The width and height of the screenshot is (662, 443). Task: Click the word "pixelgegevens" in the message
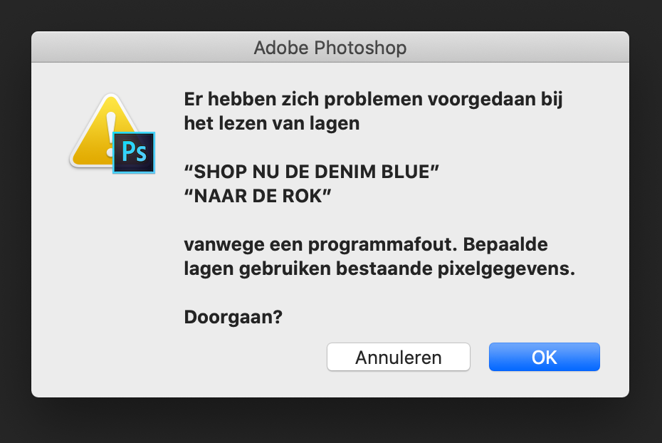[509, 269]
